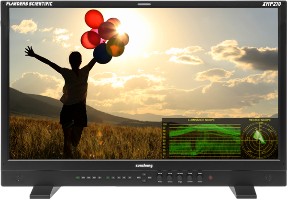The height and width of the screenshot is (199, 287).
Task: Click the green luminance waveform graph
Action: [205, 141]
